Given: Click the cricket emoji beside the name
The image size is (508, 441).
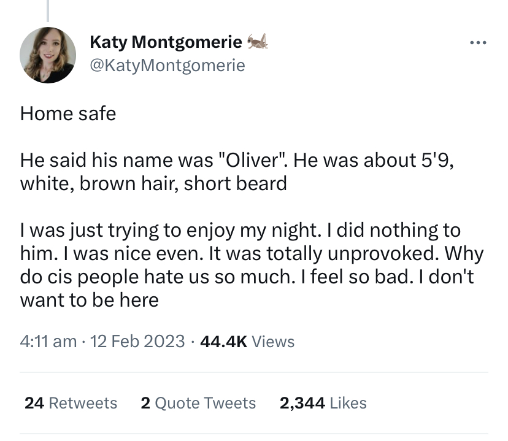Looking at the screenshot, I should 258,42.
